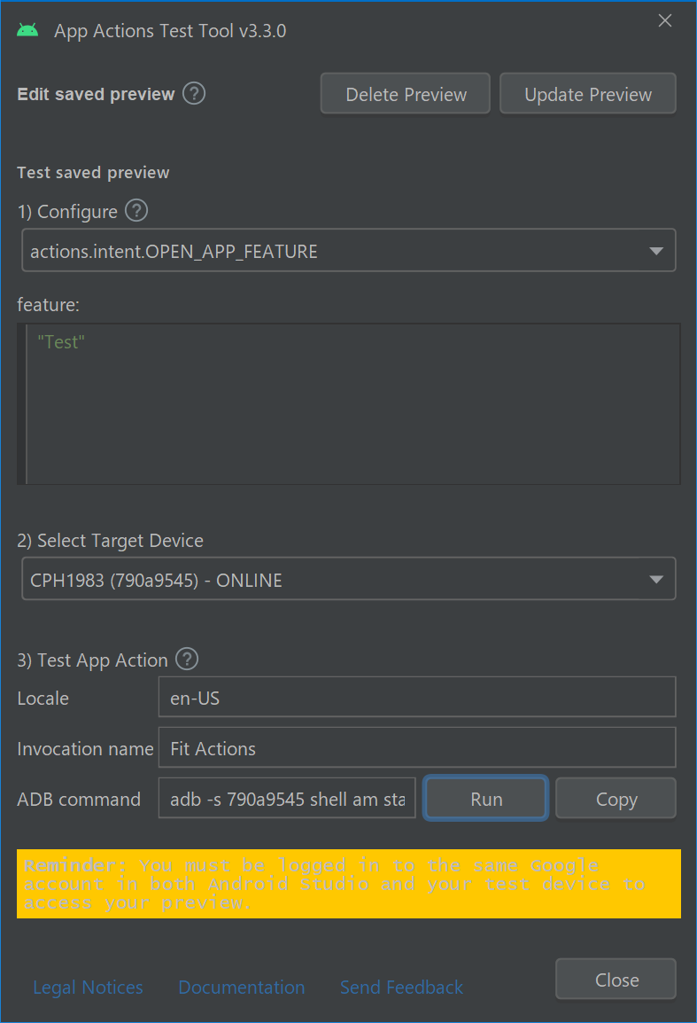Expand the CPH1983 target device dropdown
This screenshot has width=697, height=1023.
pyautogui.click(x=349, y=580)
